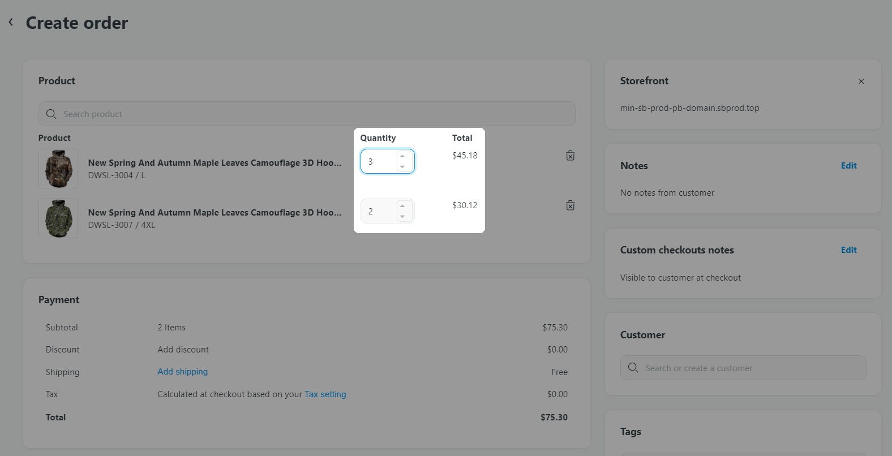Click the Add shipping link
This screenshot has height=456, width=892.
(183, 372)
